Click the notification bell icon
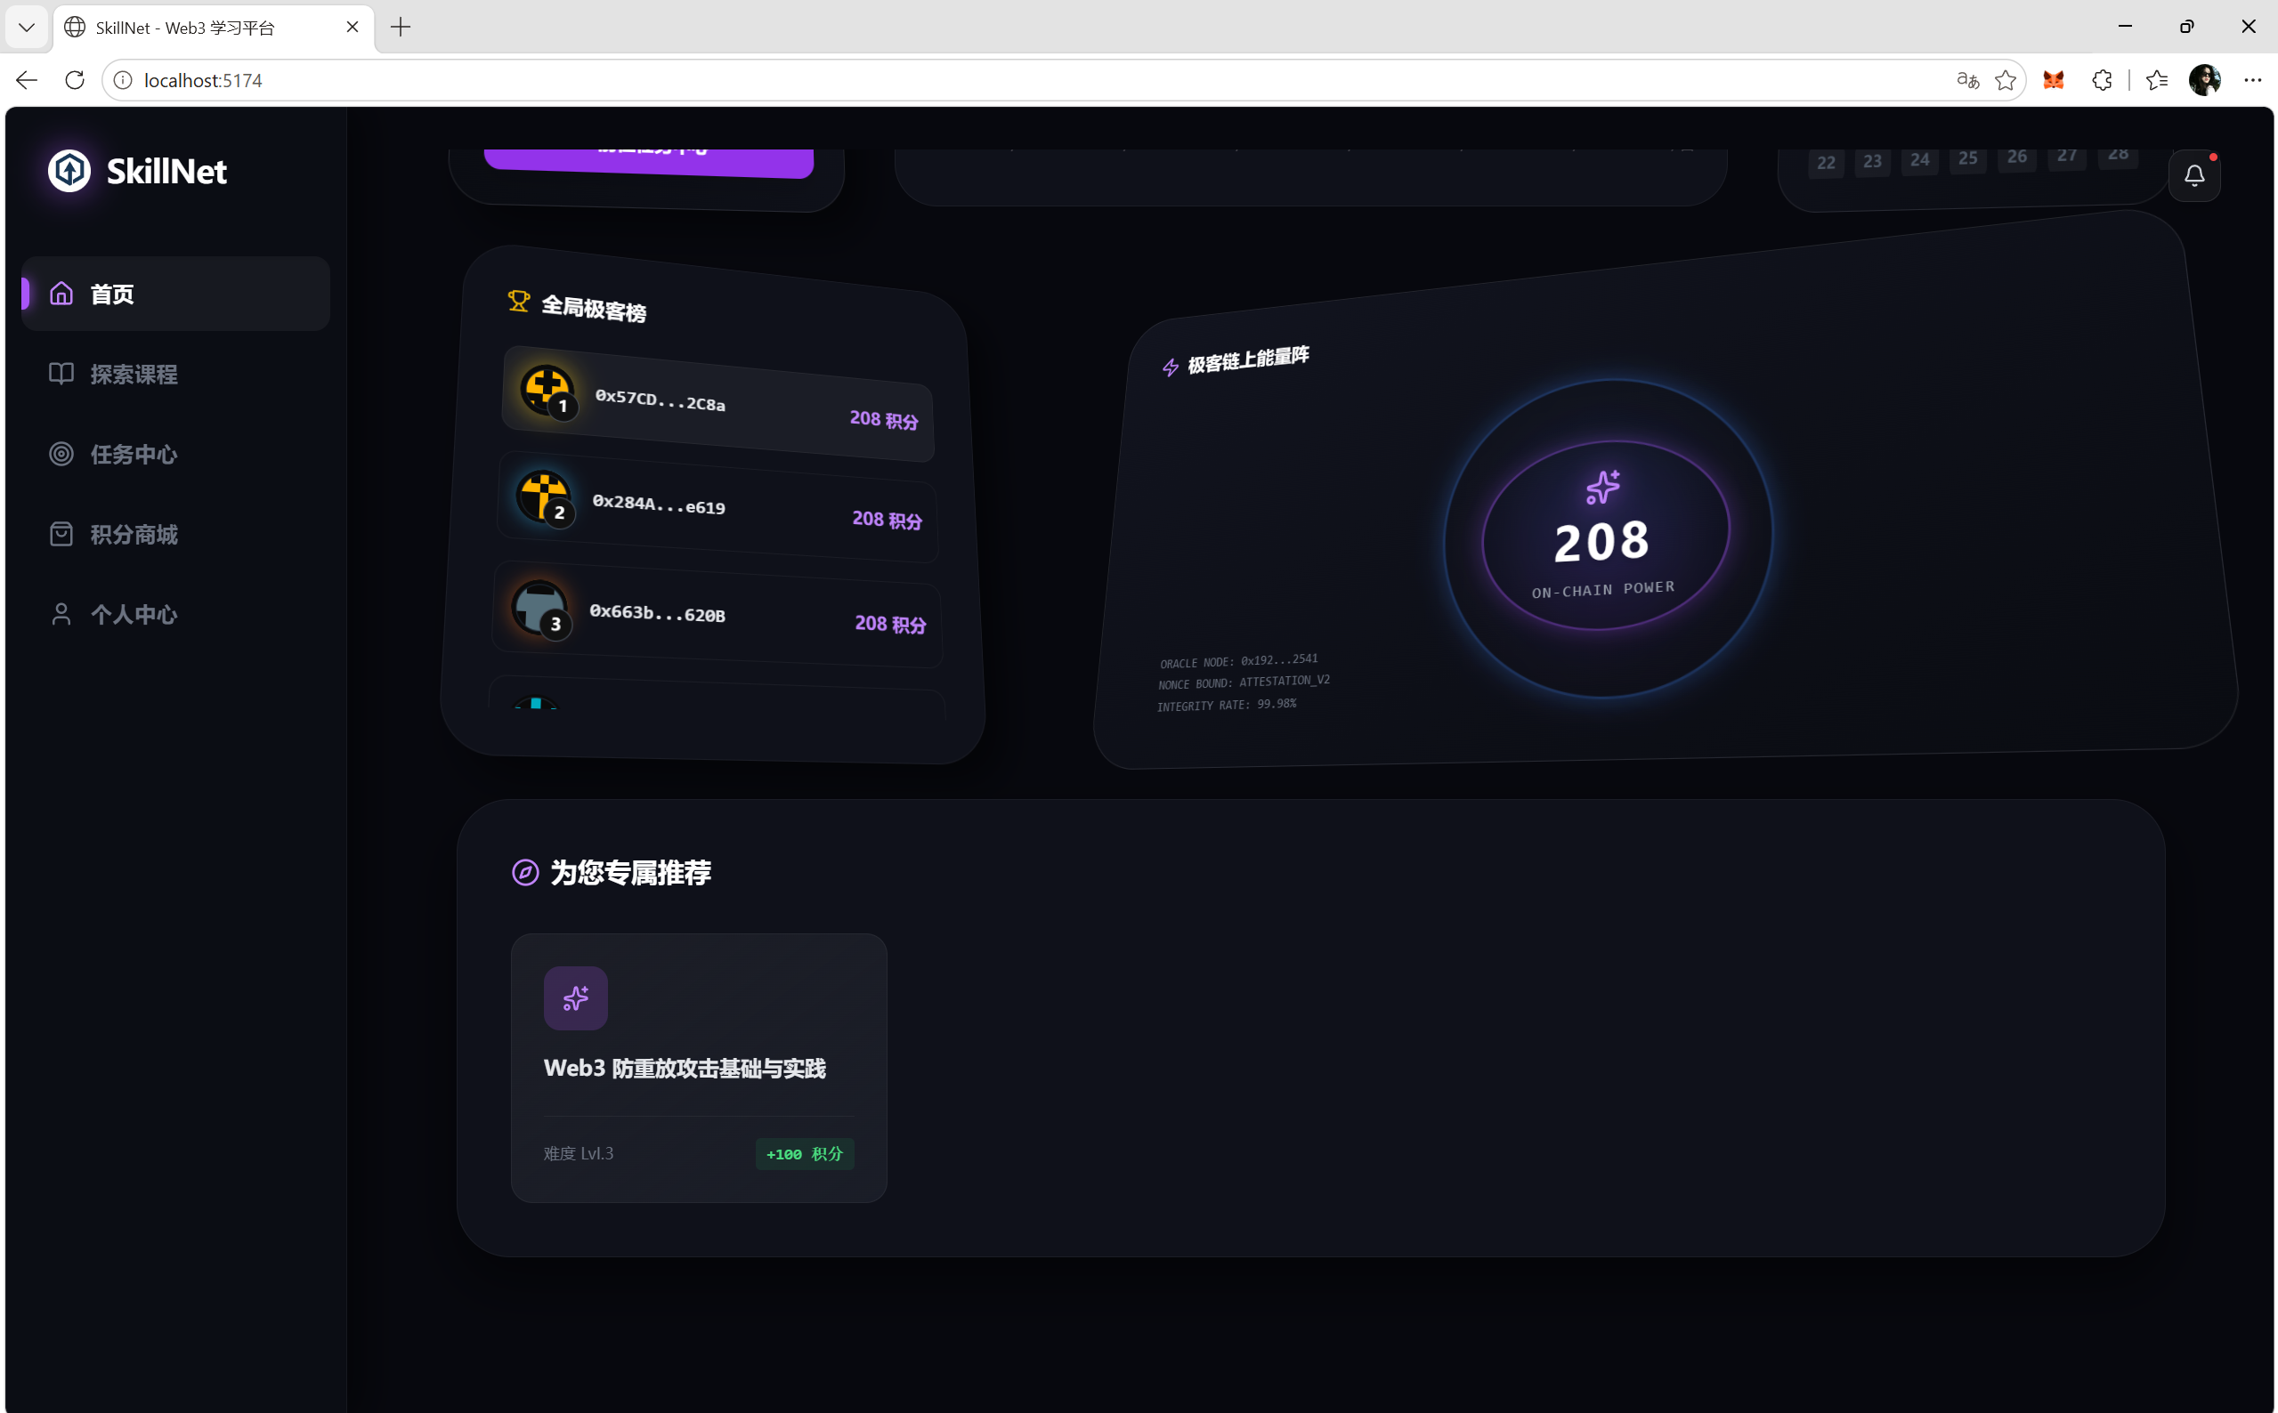 click(2193, 174)
